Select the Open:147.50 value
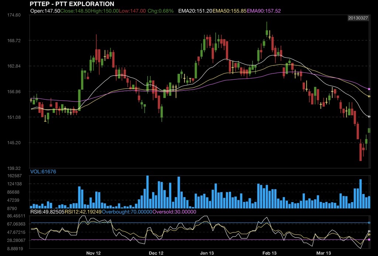This screenshot has width=378, height=256. (45, 11)
